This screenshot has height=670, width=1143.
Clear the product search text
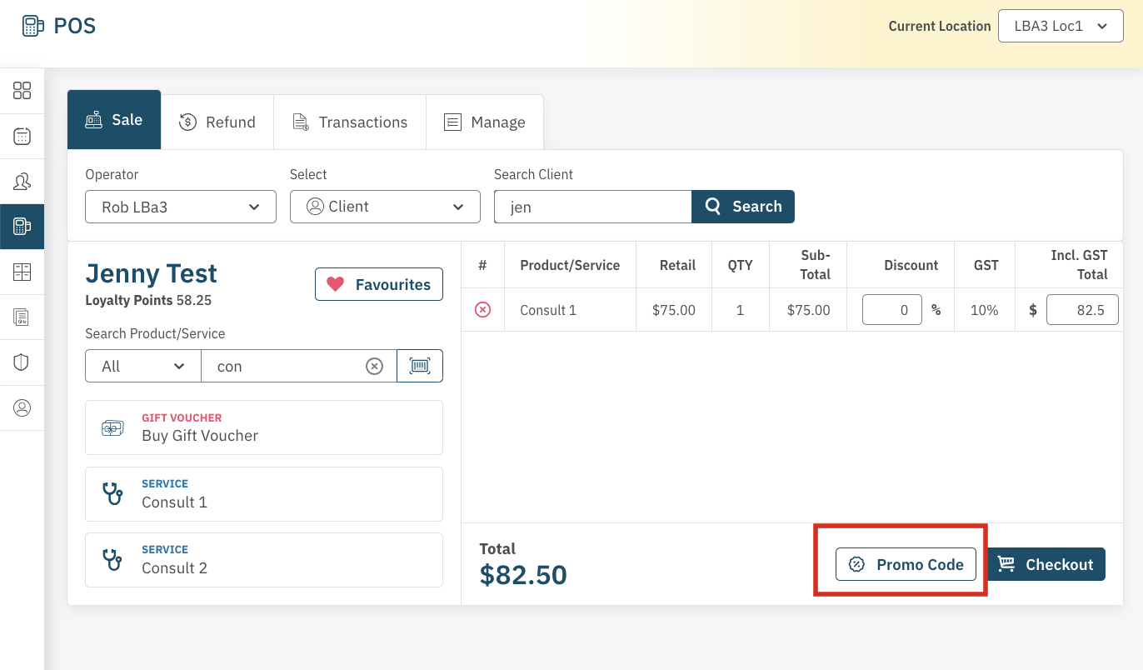375,366
